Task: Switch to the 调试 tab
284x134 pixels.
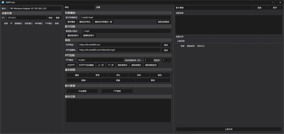Action: pyautogui.click(x=79, y=7)
